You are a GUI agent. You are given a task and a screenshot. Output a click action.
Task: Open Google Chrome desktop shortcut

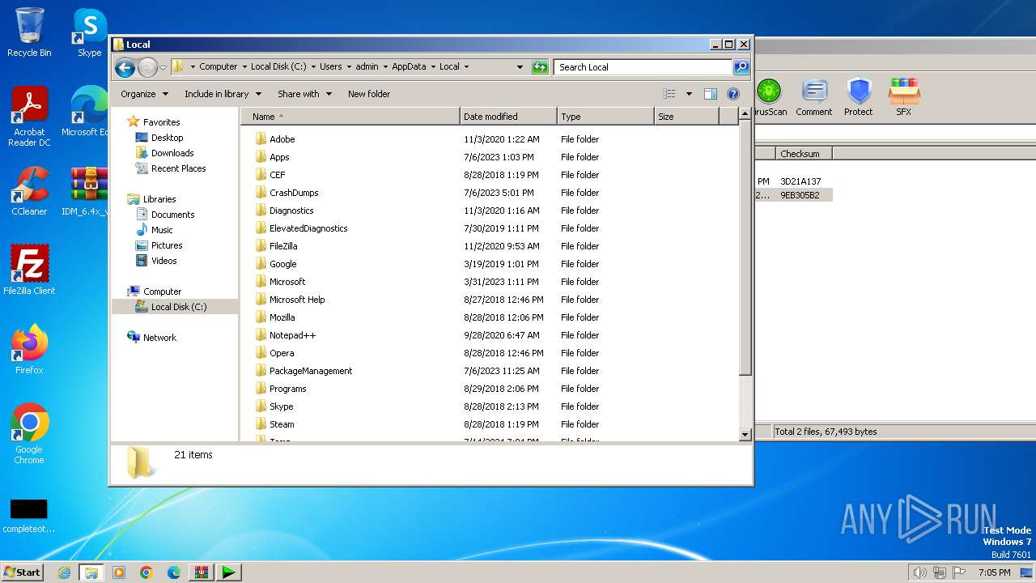coord(29,434)
